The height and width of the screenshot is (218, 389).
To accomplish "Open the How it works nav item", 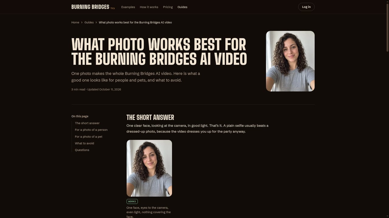I will tap(149, 7).
